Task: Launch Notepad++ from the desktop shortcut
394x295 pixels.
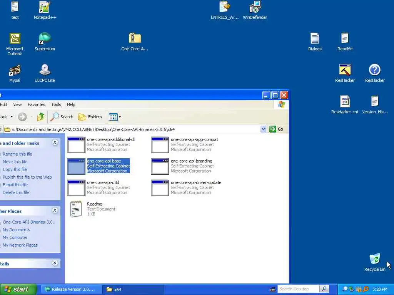Action: click(x=45, y=10)
